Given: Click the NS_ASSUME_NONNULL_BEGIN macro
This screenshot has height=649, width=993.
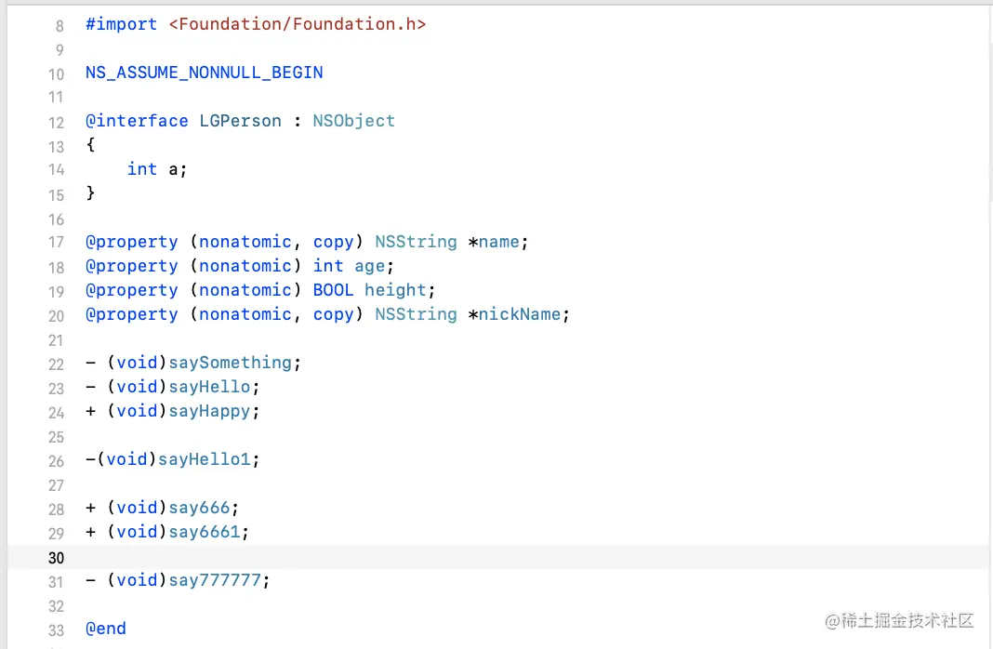Looking at the screenshot, I should point(204,72).
